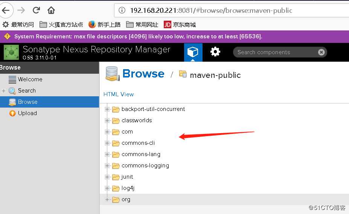Screen dimensions: 349x214
Task: Click the yellow warning icon in the purple banner
Action: pyautogui.click(x=8, y=36)
